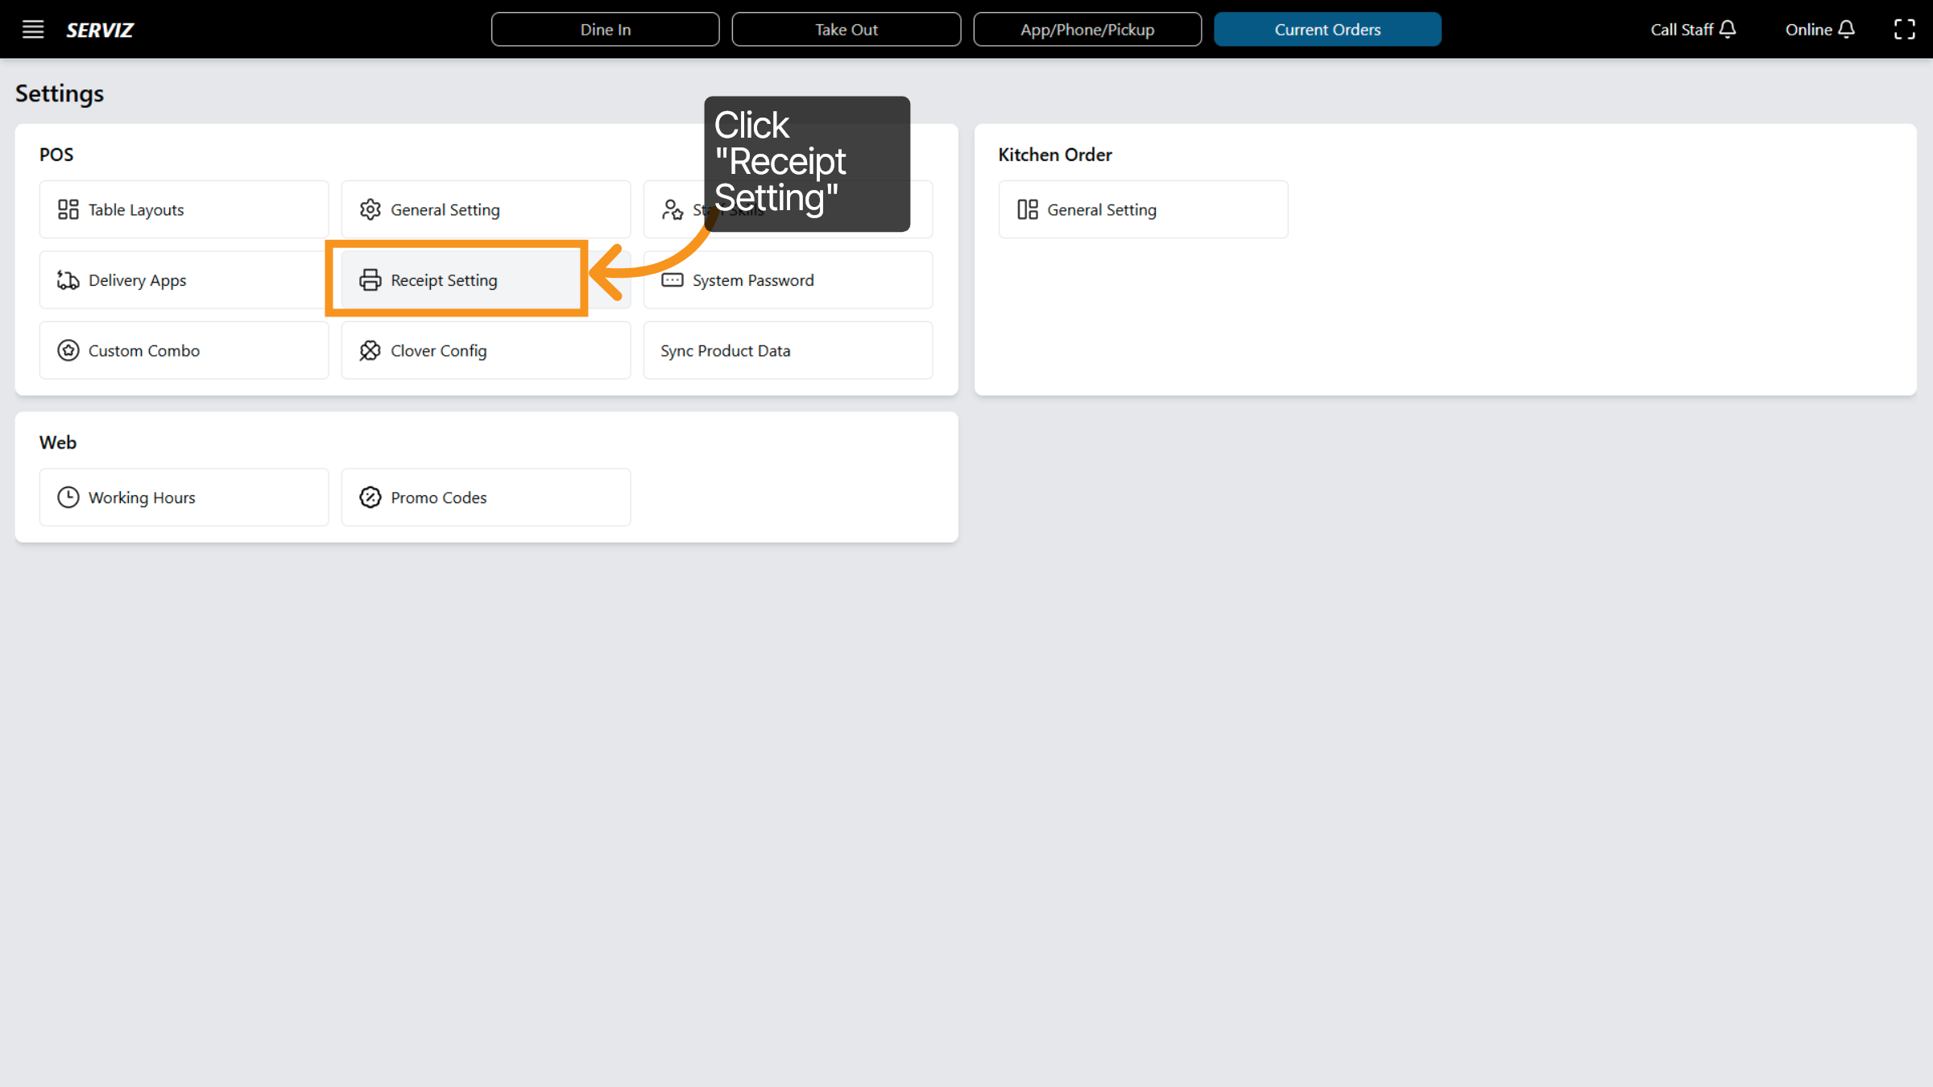The width and height of the screenshot is (1933, 1087).
Task: Enter fullscreen using the expand icon
Action: click(x=1906, y=29)
